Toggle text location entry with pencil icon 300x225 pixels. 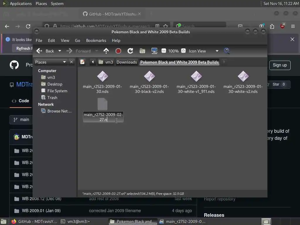click(x=82, y=62)
